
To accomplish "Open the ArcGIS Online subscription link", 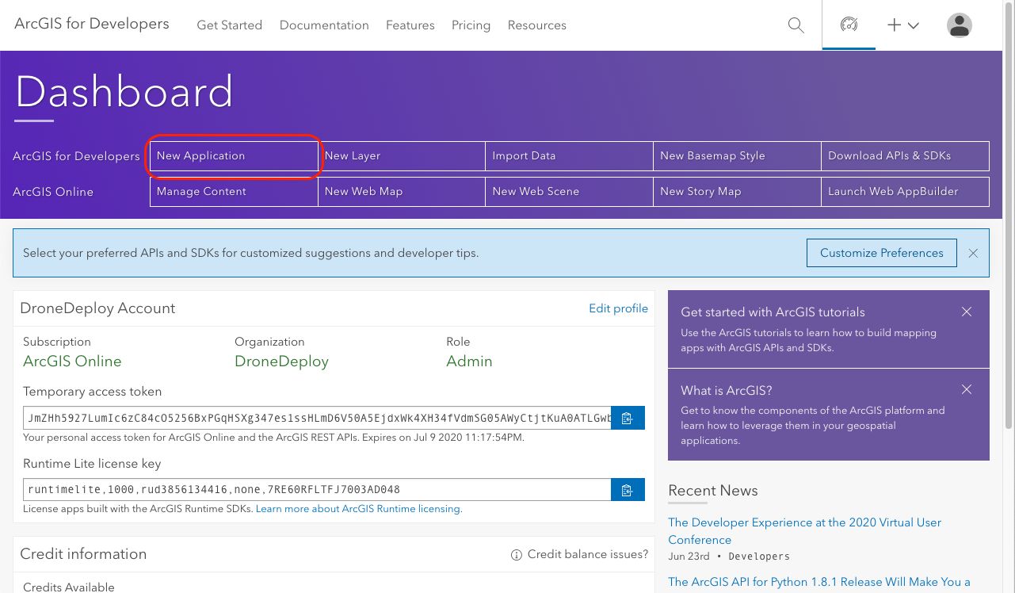I will pos(72,362).
